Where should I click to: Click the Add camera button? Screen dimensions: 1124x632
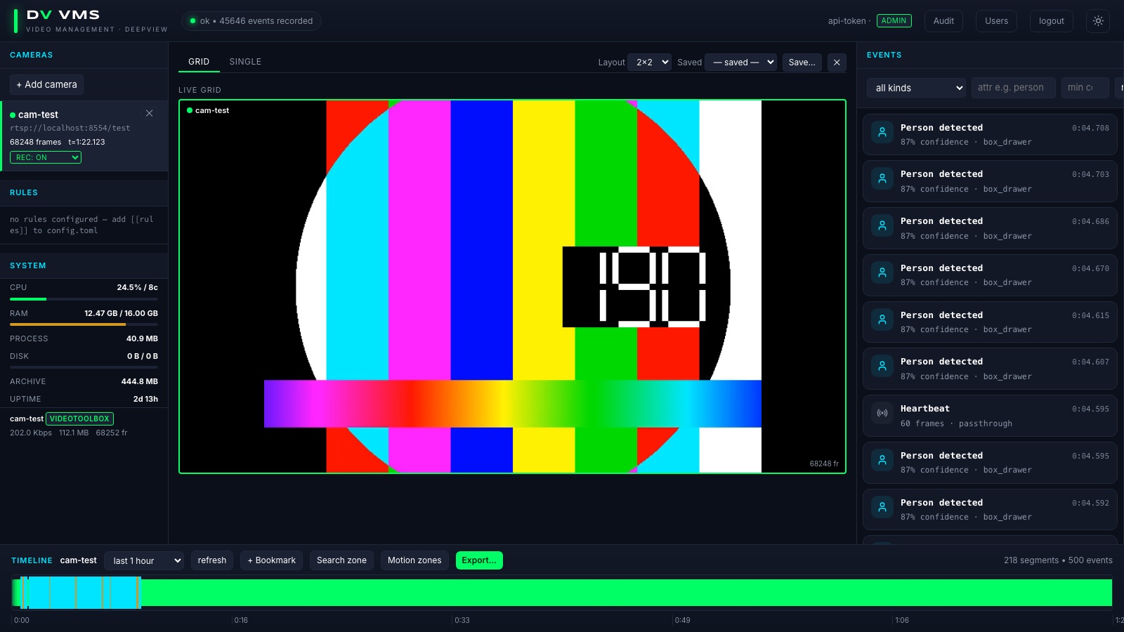click(46, 84)
